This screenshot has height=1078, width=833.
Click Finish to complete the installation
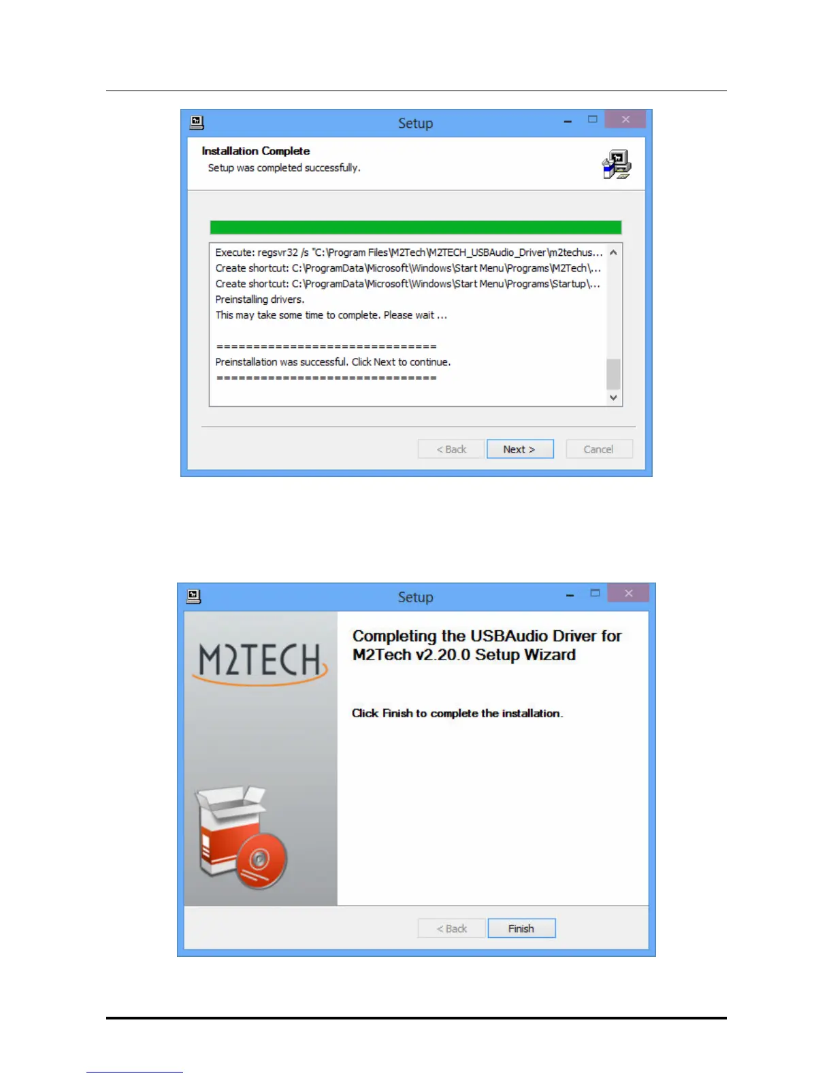(x=521, y=928)
